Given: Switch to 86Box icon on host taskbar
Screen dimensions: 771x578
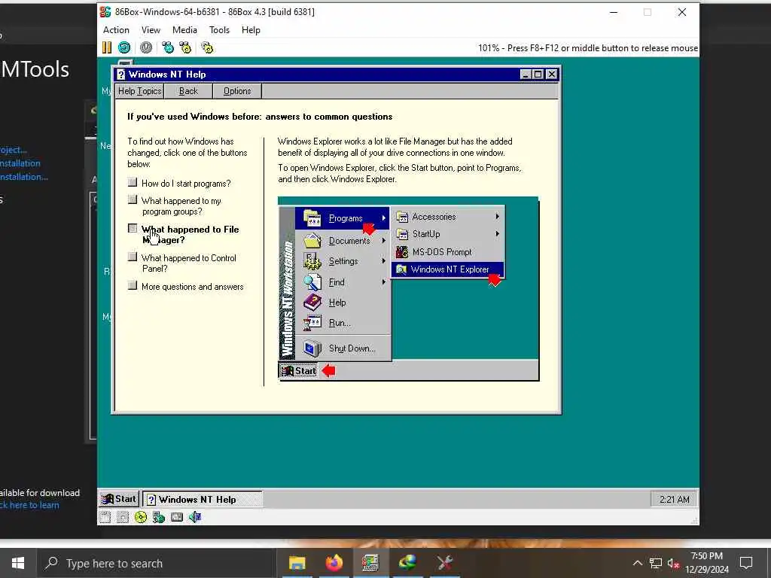Looking at the screenshot, I should [x=370, y=563].
